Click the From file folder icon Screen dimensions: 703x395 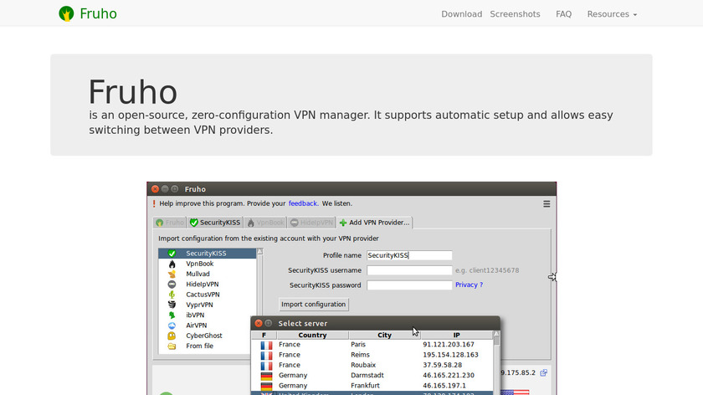click(172, 346)
